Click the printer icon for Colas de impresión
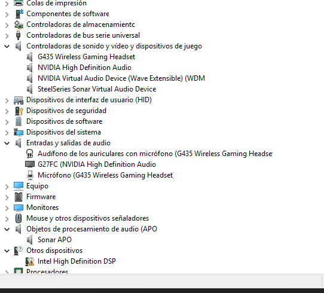Viewport: 324px width, 293px height. click(19, 3)
